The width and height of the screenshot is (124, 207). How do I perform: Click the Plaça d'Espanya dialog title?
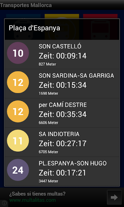35,28
